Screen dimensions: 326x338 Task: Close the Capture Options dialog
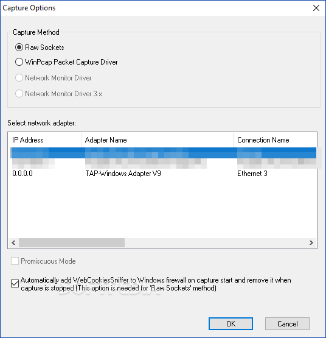(316, 8)
